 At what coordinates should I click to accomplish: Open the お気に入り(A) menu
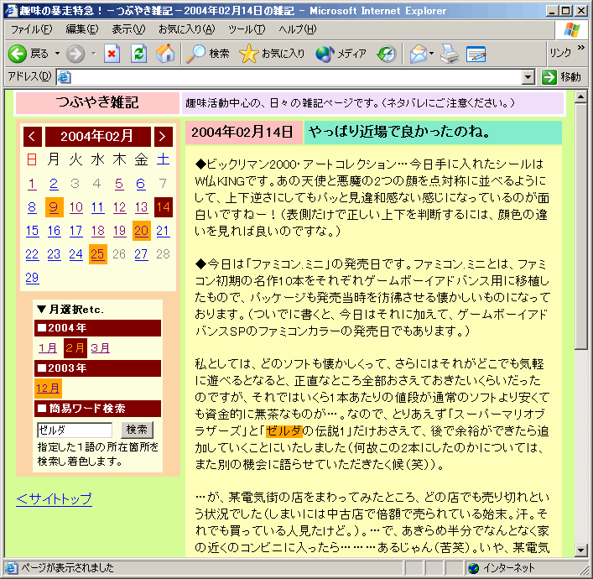(186, 29)
